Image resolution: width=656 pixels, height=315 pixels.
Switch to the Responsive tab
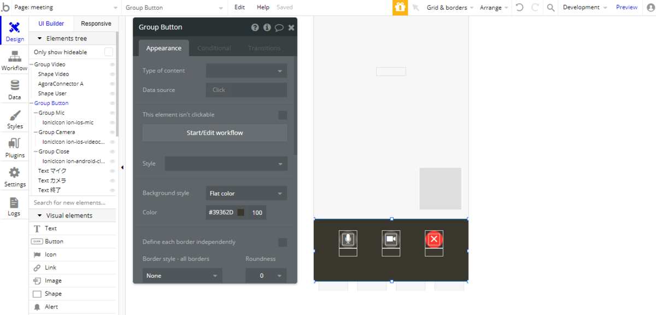tap(96, 24)
